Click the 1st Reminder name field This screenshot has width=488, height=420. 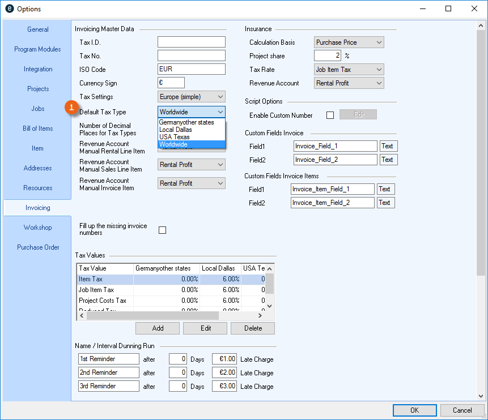[108, 359]
